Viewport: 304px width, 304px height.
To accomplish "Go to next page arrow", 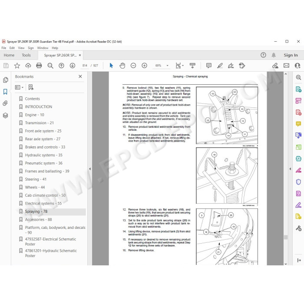I will tap(73, 66).
